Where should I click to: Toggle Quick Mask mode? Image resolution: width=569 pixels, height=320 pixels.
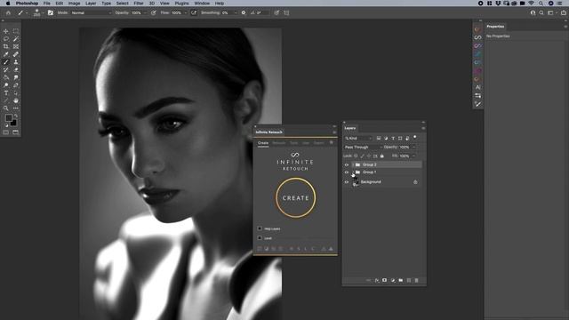(x=6, y=132)
